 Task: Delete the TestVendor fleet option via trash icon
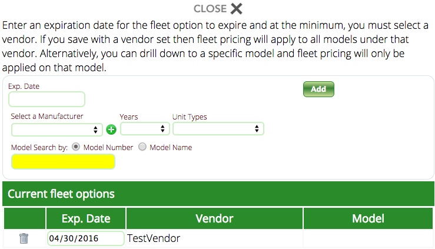24,238
